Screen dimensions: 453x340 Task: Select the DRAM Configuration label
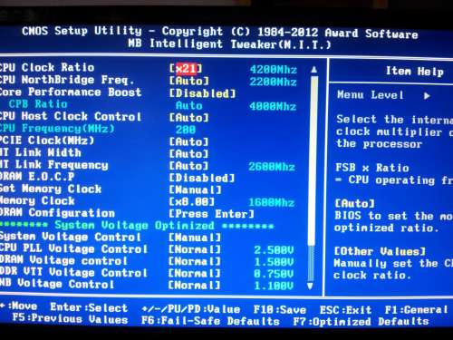click(57, 213)
